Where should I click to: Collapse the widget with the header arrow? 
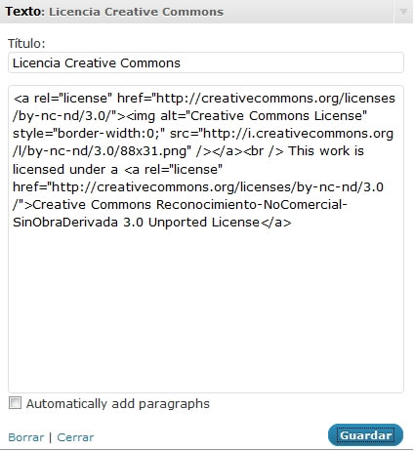(x=403, y=12)
